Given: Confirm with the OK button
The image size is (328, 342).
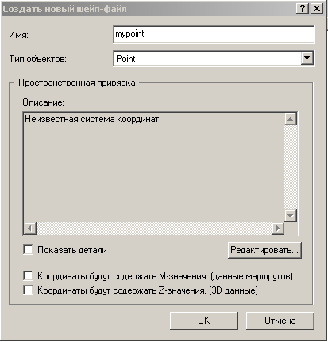Looking at the screenshot, I should pyautogui.click(x=204, y=321).
